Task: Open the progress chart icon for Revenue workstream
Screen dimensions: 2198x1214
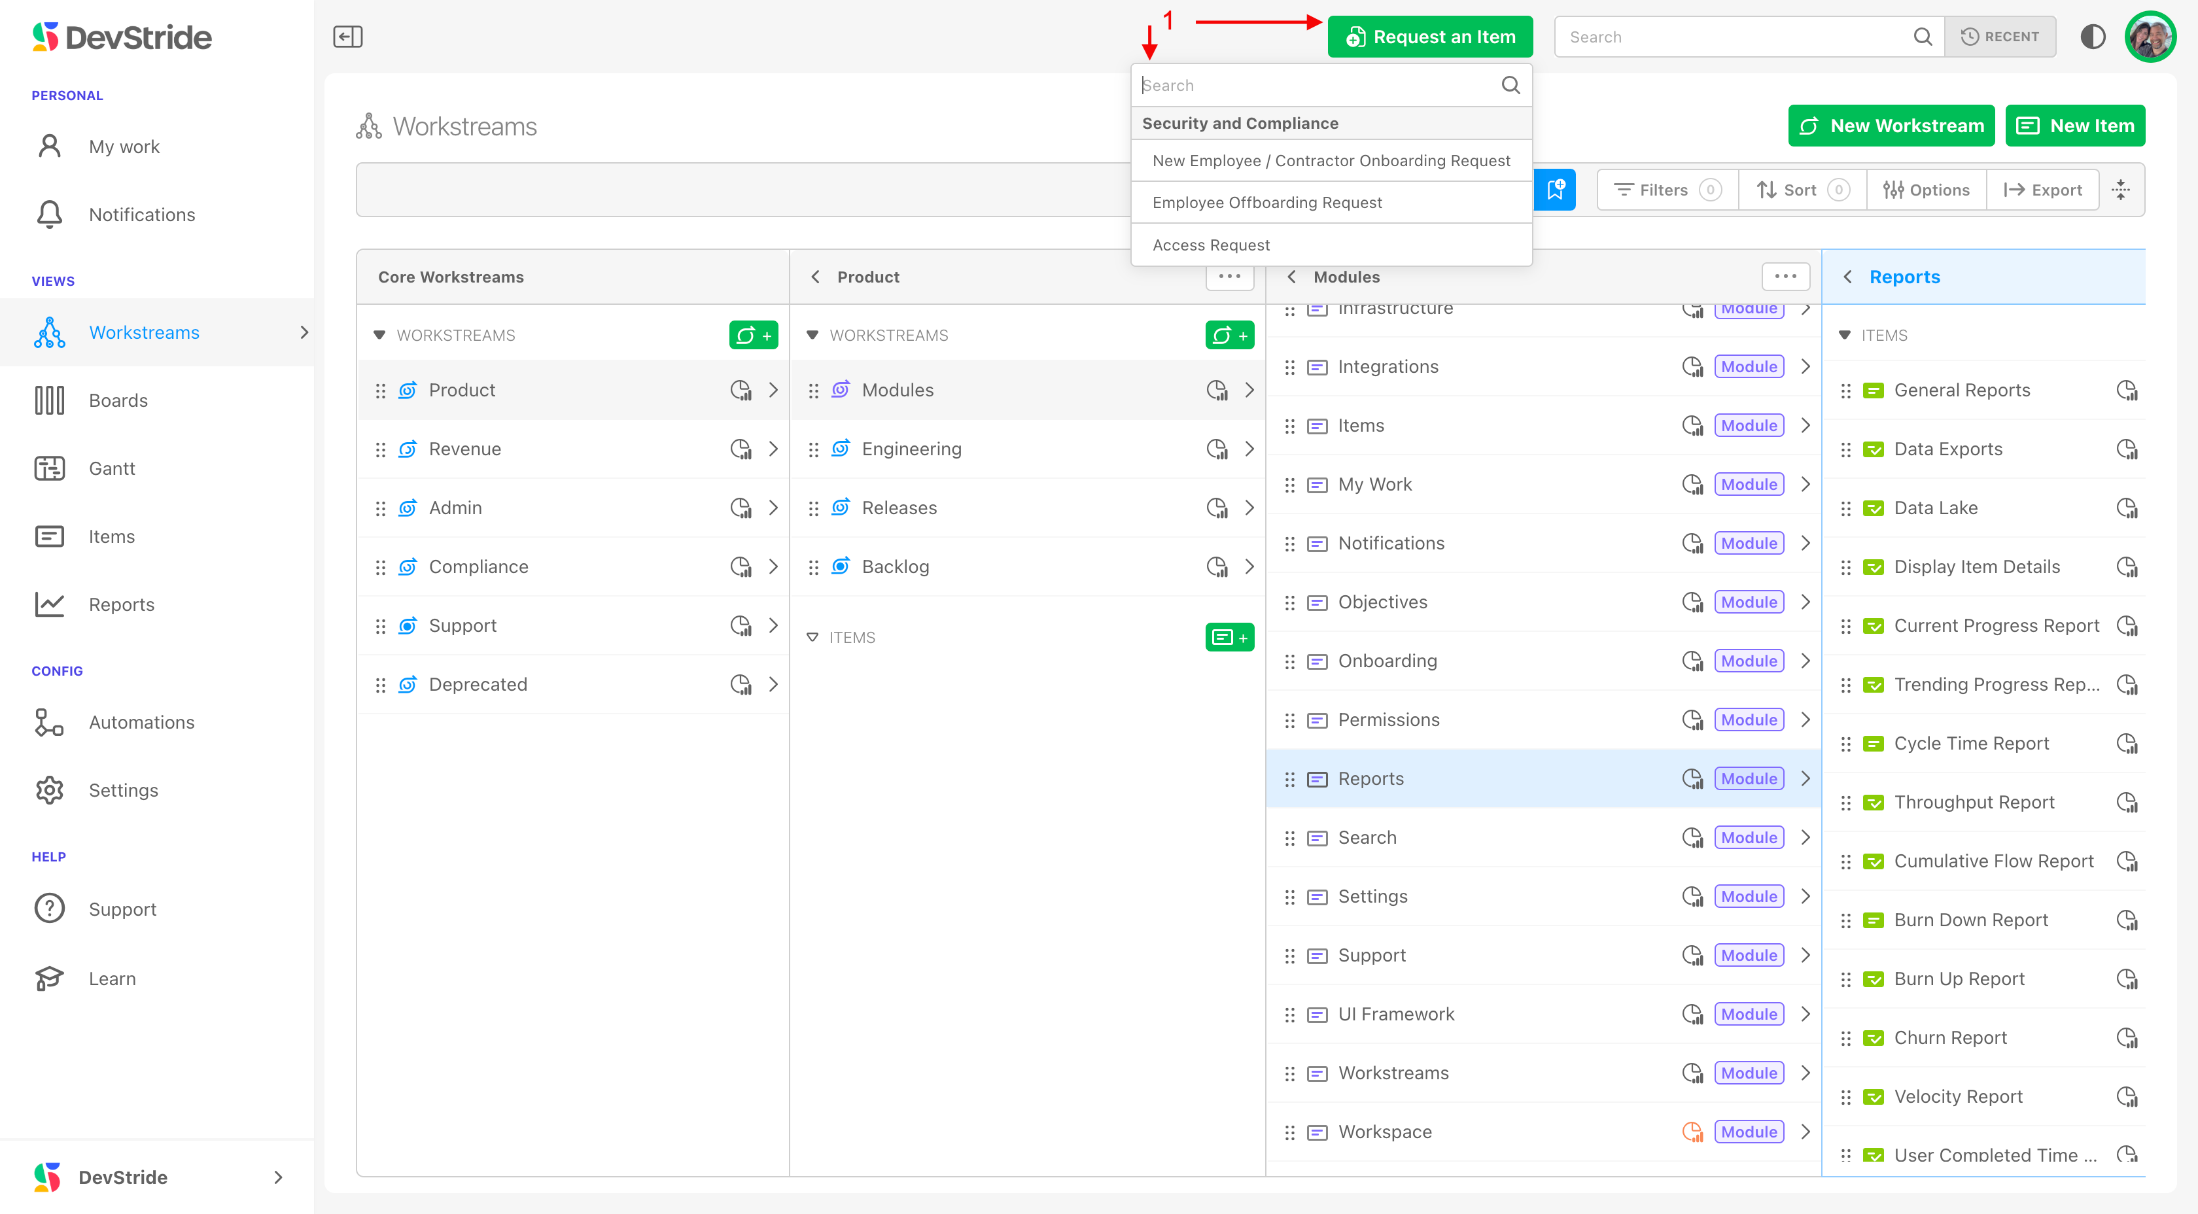Action: (741, 449)
